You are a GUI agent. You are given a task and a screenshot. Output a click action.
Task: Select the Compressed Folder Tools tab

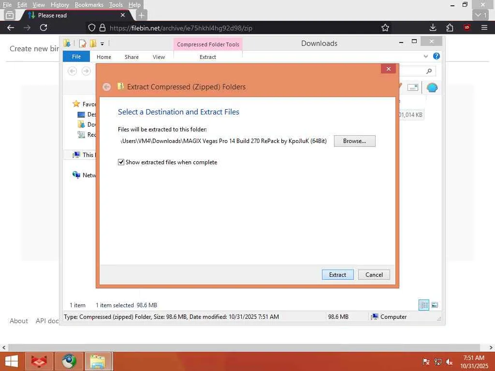(208, 44)
